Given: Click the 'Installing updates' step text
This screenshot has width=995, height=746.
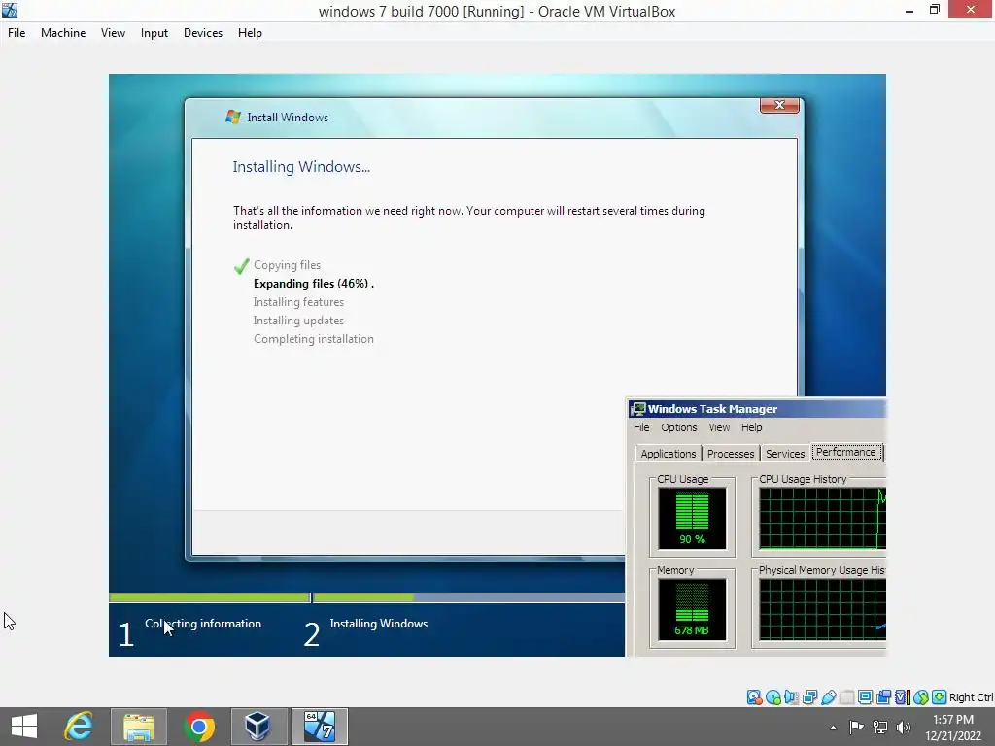Looking at the screenshot, I should pyautogui.click(x=298, y=321).
